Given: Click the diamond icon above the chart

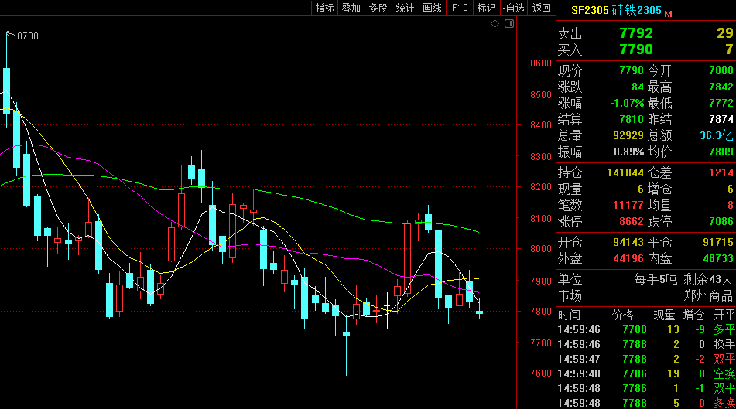Looking at the screenshot, I should point(495,25).
